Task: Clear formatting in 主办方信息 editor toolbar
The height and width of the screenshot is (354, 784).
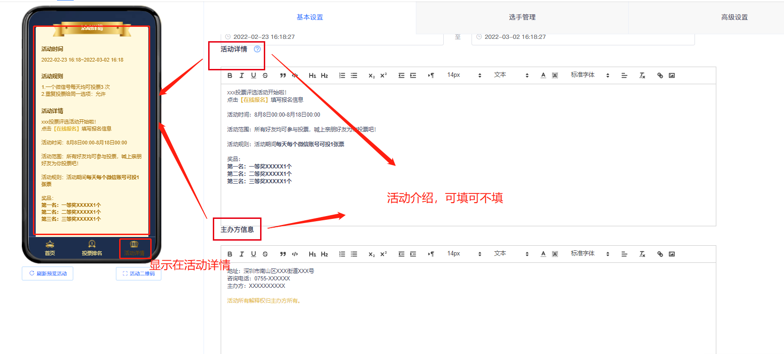Action: (x=642, y=254)
